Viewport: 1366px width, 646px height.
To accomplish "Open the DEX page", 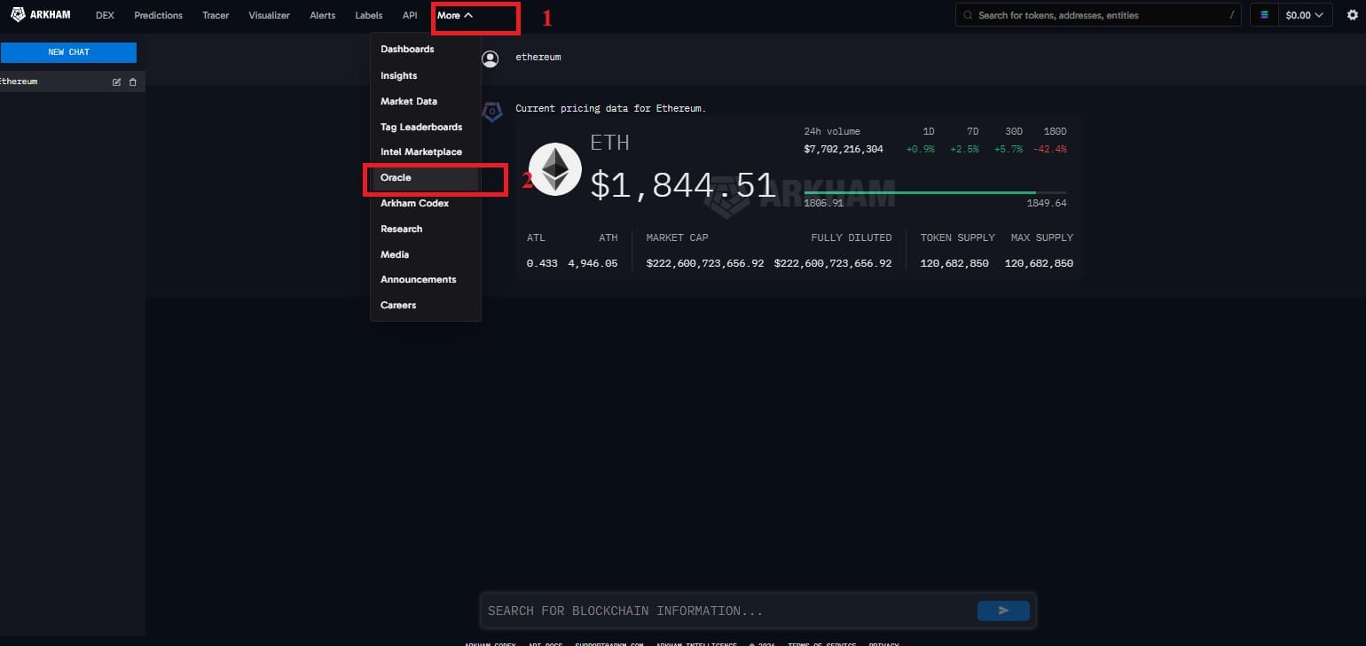I will click(105, 15).
